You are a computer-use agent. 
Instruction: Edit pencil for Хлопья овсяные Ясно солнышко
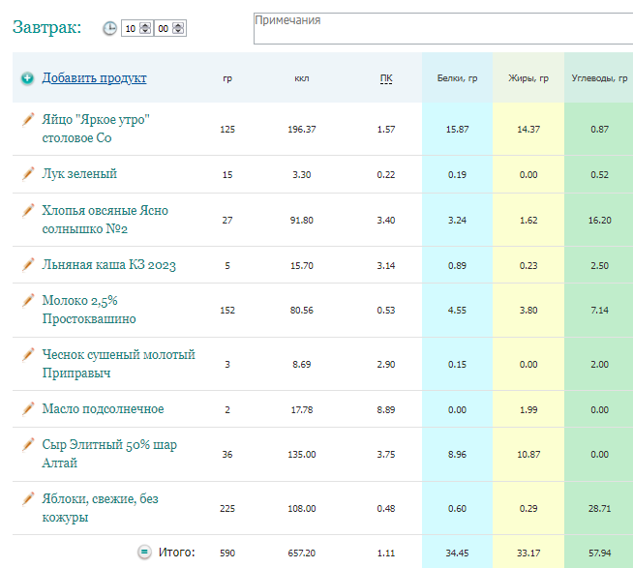tap(28, 210)
